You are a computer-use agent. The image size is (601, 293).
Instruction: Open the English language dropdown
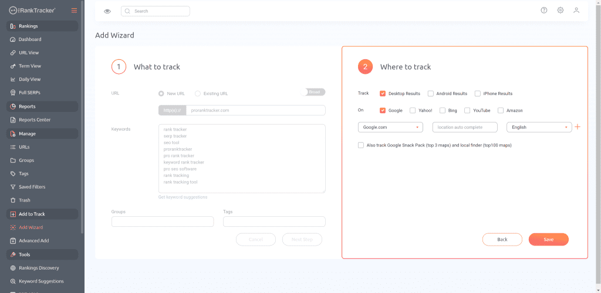tap(539, 127)
